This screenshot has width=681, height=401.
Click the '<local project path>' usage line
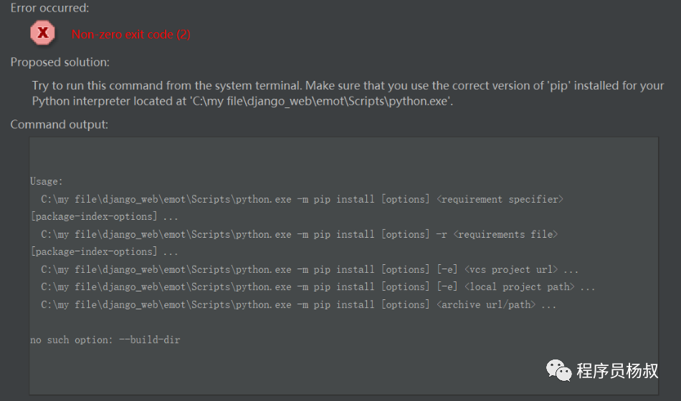coord(318,286)
